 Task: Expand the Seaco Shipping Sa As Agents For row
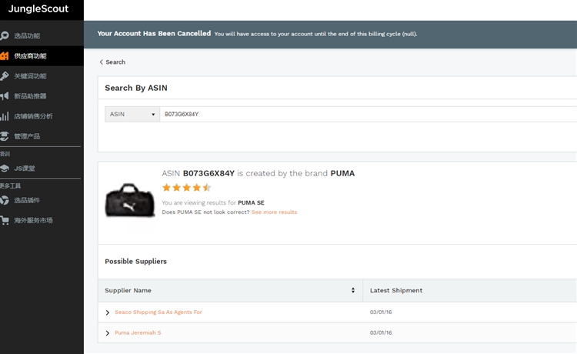[x=108, y=312]
